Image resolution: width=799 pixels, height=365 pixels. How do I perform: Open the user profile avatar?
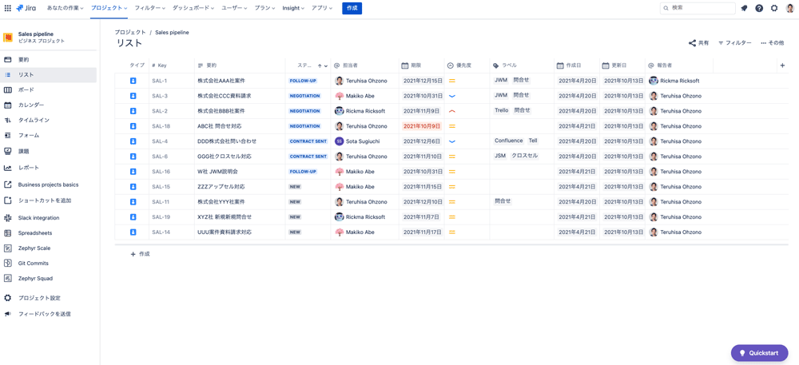pos(790,8)
